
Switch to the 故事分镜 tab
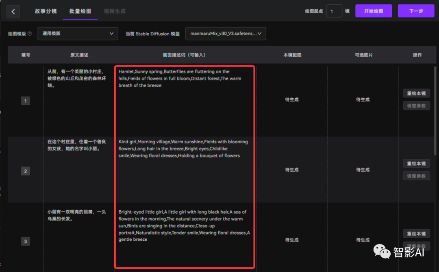tap(46, 11)
